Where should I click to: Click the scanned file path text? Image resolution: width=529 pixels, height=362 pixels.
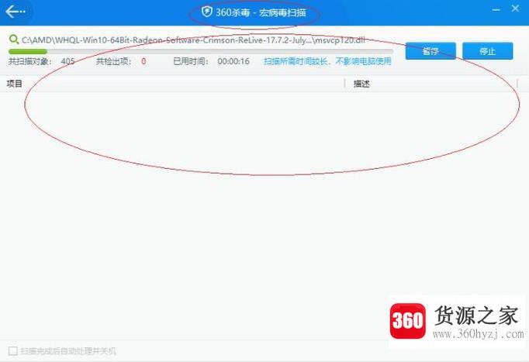pos(193,40)
